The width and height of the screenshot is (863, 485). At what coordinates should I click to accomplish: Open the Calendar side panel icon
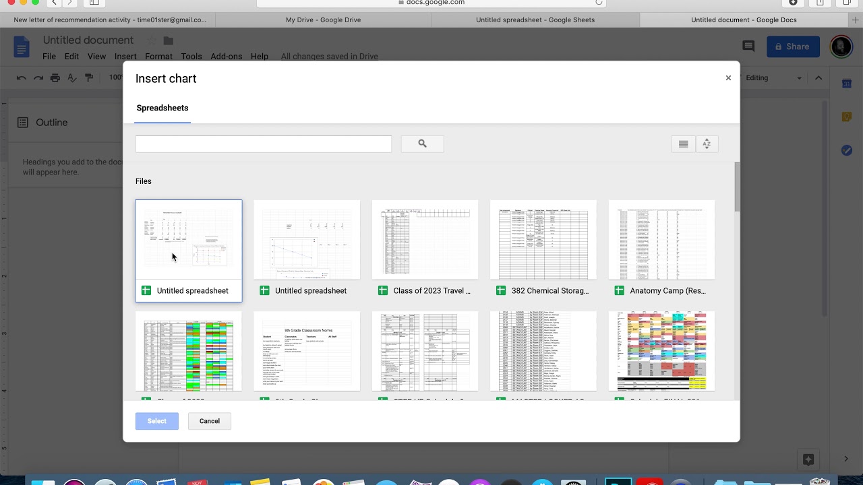[847, 84]
